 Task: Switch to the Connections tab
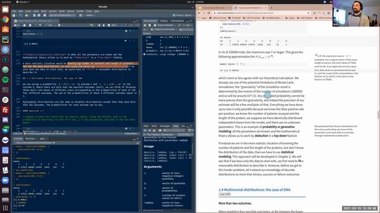click(178, 21)
